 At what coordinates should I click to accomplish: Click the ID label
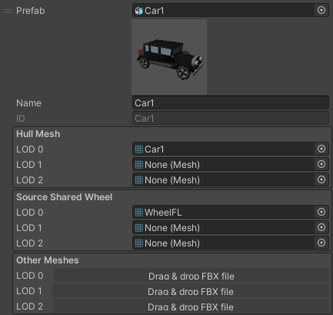[21, 119]
